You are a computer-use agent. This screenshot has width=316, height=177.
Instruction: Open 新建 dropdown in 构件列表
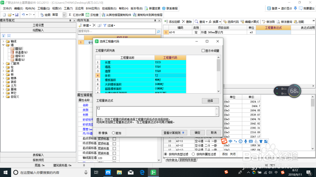pyautogui.click(x=85, y=25)
